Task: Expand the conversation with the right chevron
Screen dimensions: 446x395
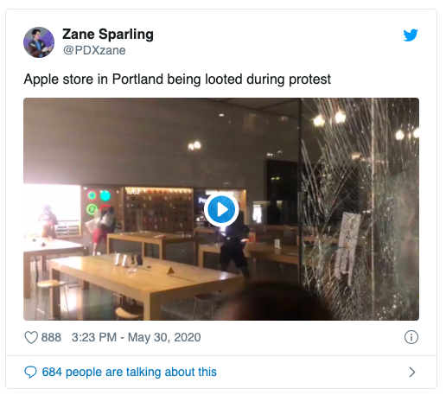Action: coord(412,372)
